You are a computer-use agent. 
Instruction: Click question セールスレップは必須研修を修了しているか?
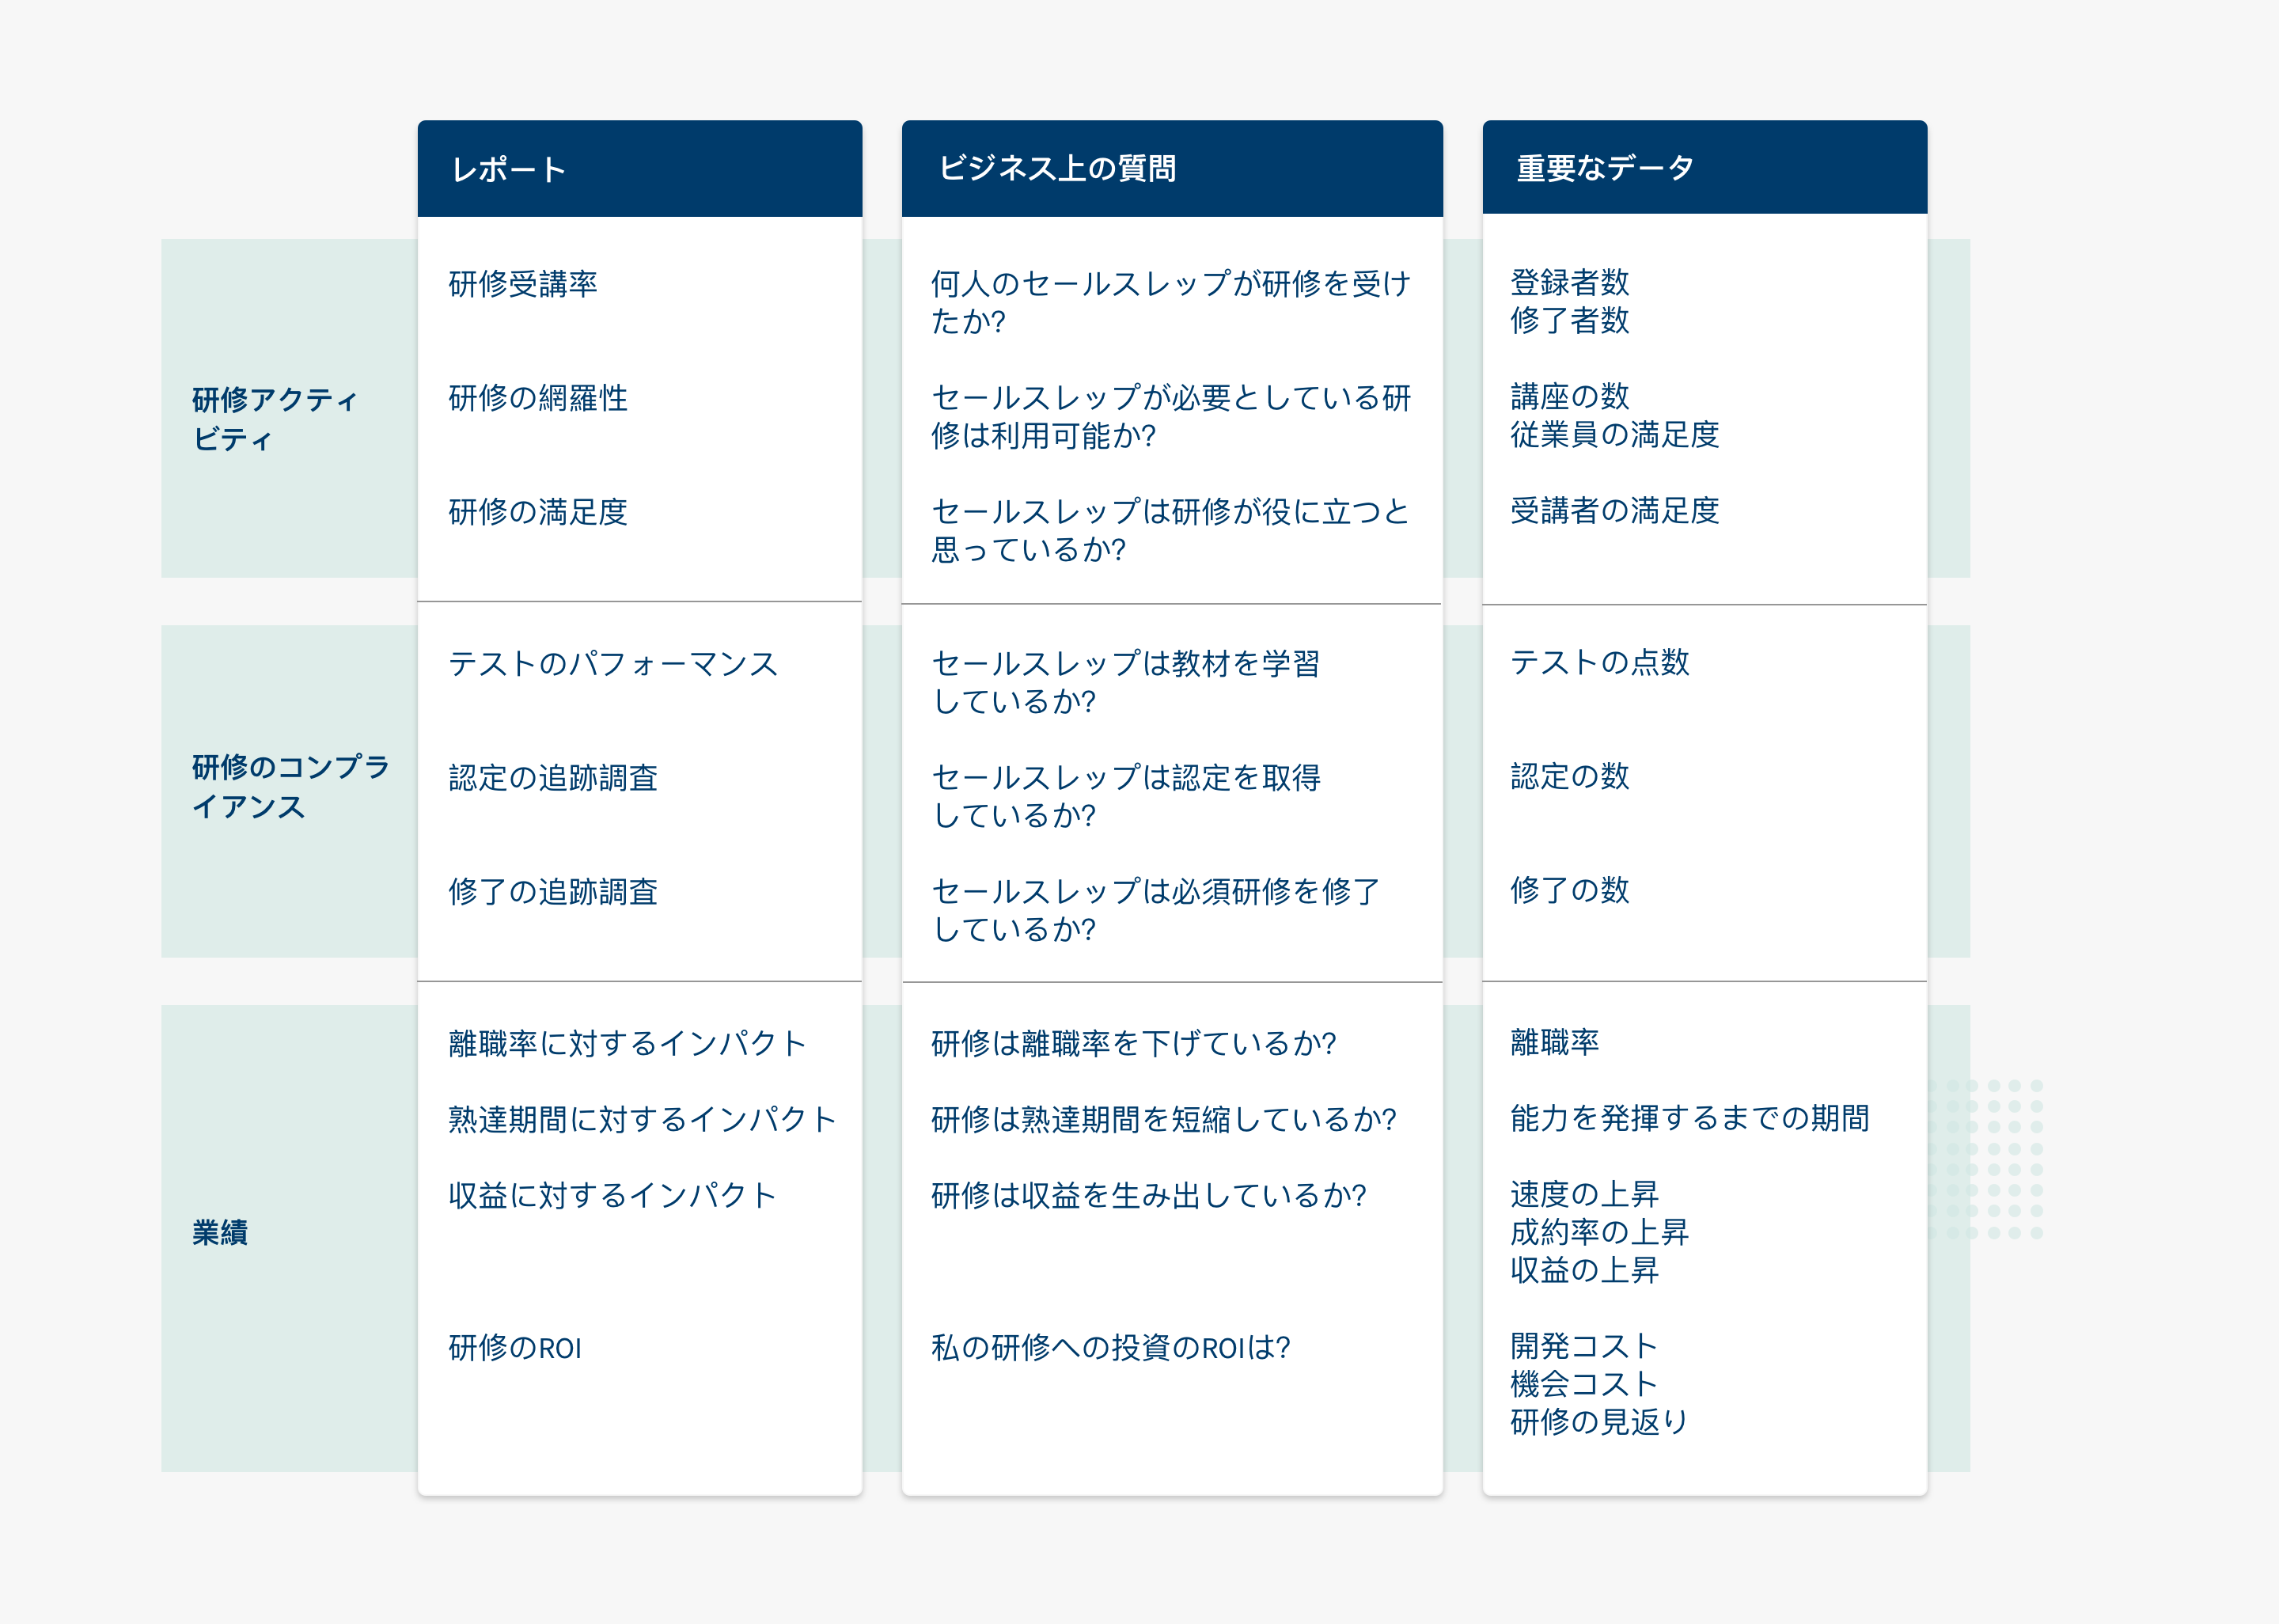click(x=1155, y=910)
